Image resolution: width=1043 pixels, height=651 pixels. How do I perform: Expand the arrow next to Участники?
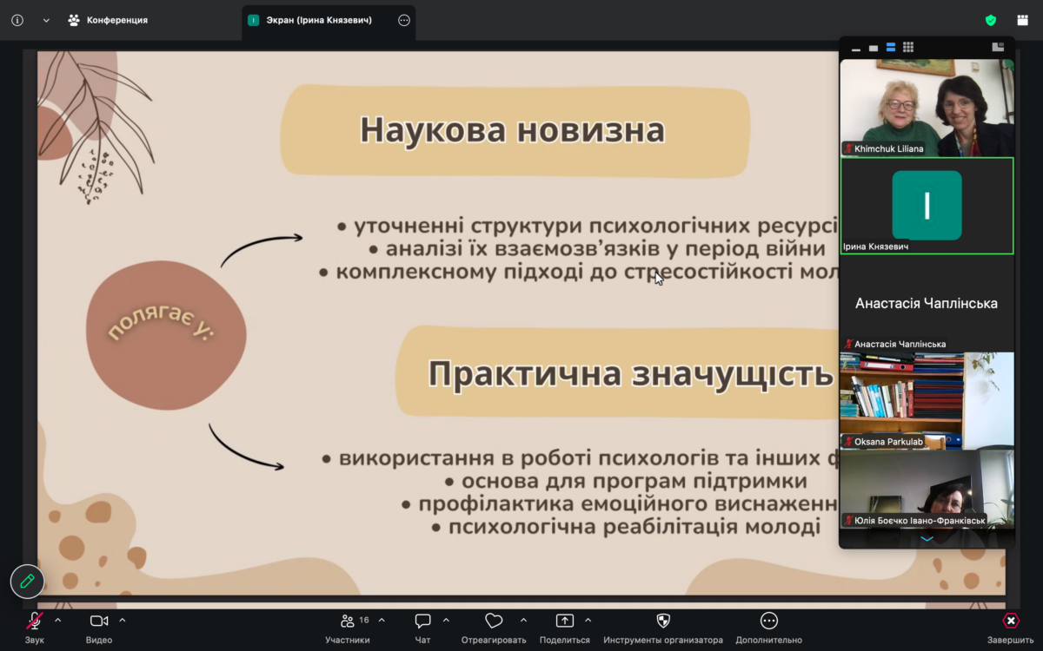tap(382, 621)
